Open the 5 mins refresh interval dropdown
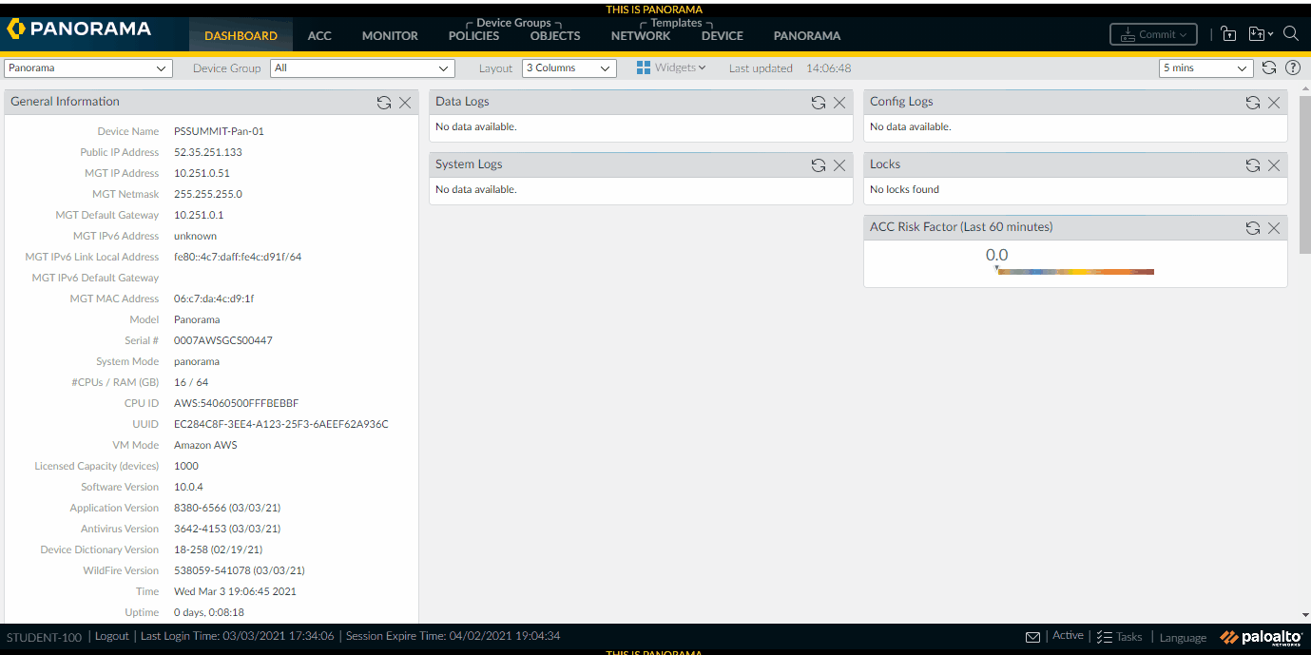Viewport: 1311px width, 655px height. 1206,68
